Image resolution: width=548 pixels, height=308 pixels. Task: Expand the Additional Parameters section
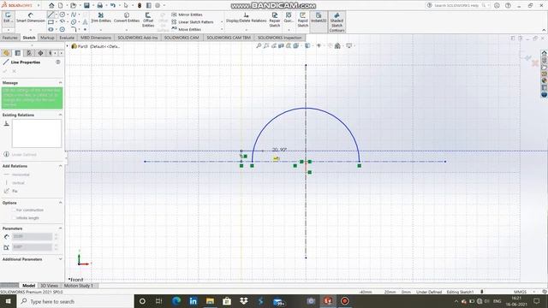60,259
